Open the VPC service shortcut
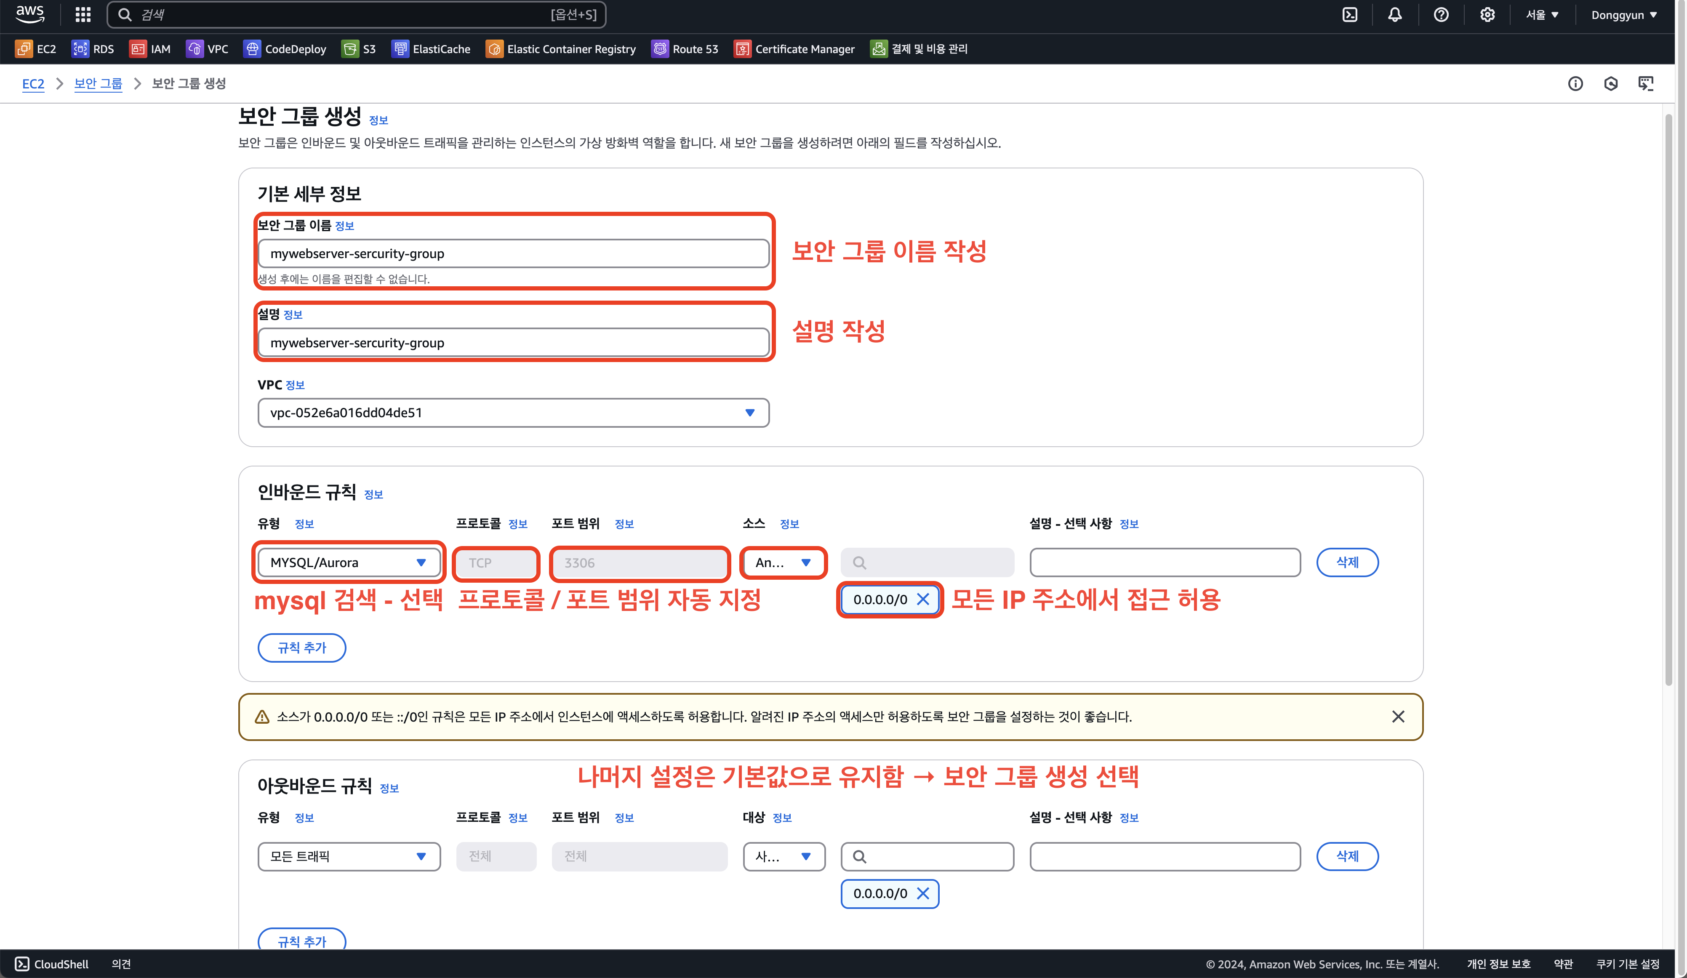Viewport: 1687px width, 978px height. [x=208, y=49]
